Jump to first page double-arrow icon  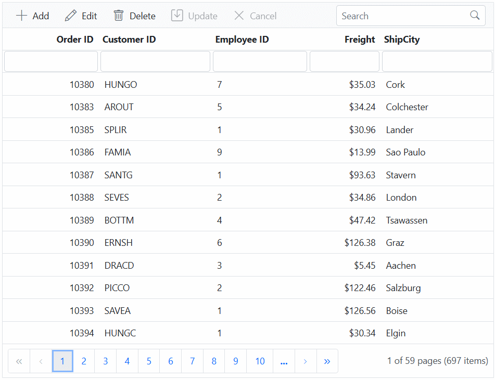19,361
